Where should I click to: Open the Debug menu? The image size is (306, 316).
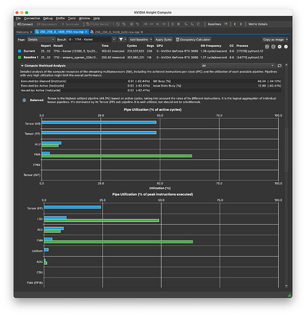tap(48, 18)
